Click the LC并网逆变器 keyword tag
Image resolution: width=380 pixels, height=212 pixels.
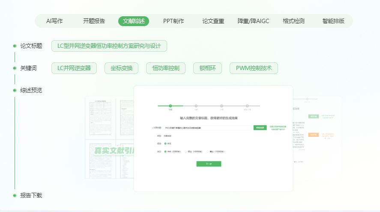coord(74,68)
